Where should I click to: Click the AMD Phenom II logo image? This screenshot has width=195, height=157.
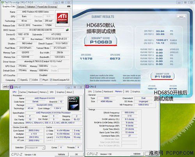[x=73, y=103]
